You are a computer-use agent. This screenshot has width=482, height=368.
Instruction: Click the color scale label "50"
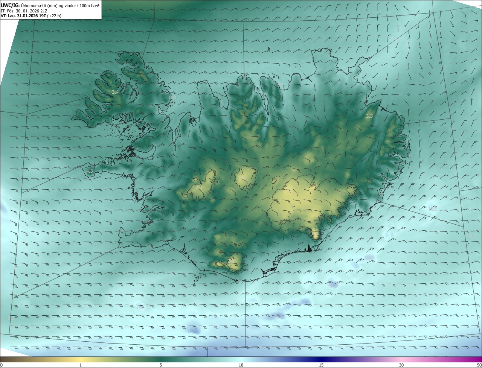coord(479,365)
